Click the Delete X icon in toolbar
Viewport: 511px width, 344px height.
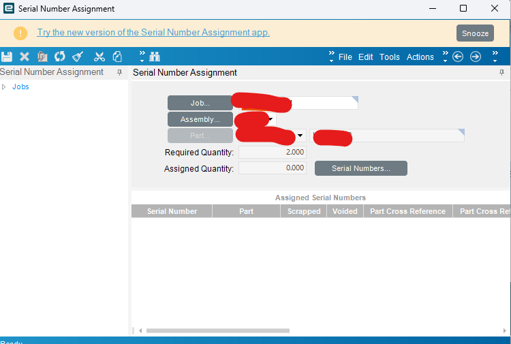coord(25,57)
